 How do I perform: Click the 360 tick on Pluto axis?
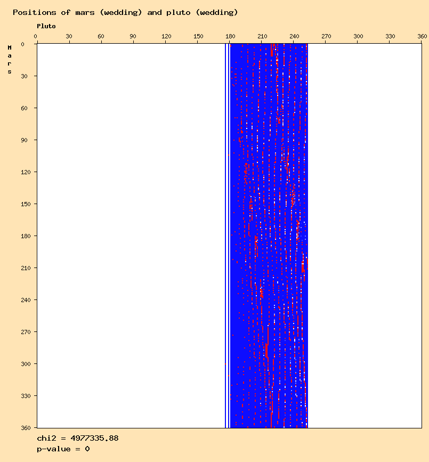tap(422, 36)
